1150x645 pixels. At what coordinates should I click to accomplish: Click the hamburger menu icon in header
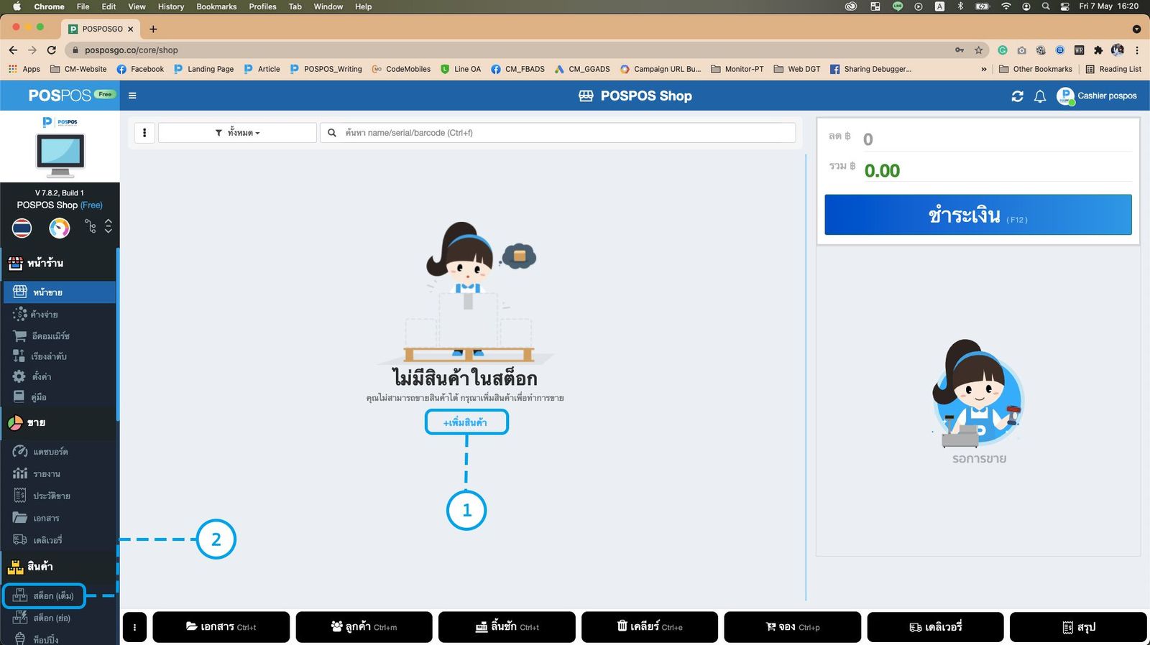tap(132, 96)
